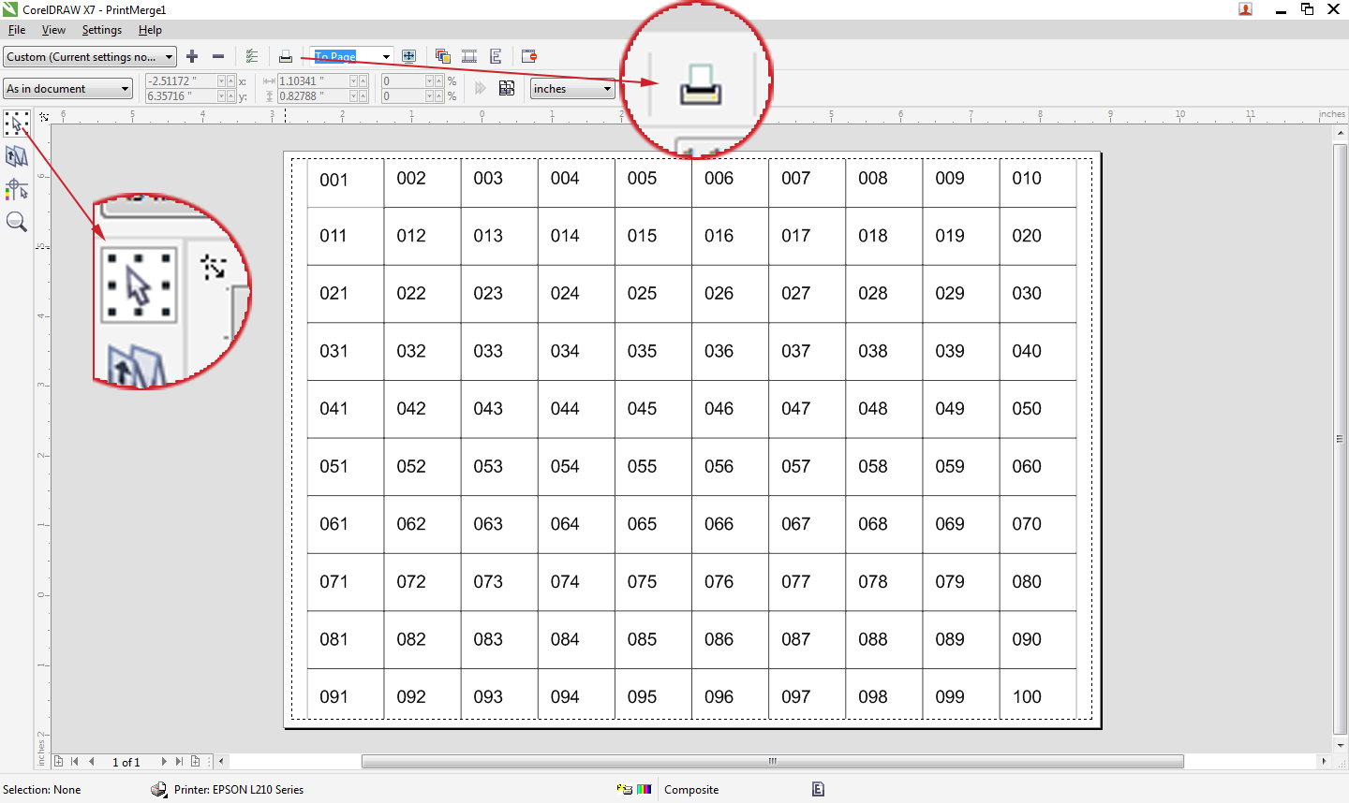Toggle Enable Color Separations
The height and width of the screenshot is (803, 1349).
442,56
